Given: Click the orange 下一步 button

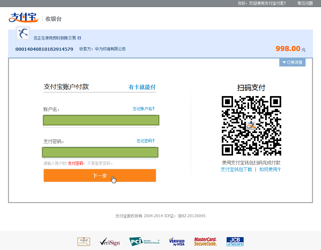Looking at the screenshot, I should click(x=100, y=176).
